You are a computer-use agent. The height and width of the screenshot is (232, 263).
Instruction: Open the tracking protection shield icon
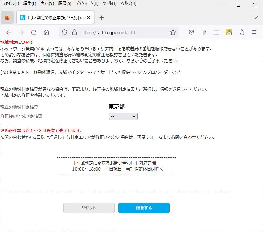65,32
